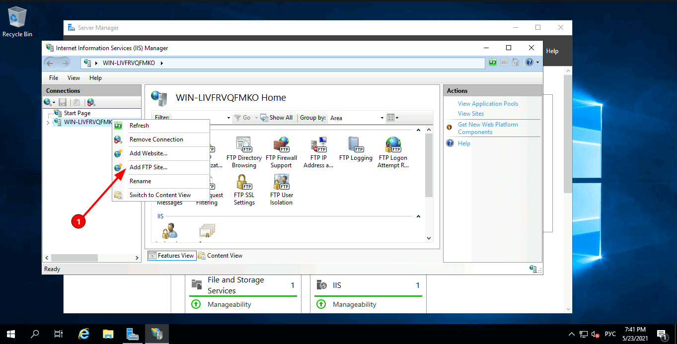Click the blue help icon in address toolbar
Image resolution: width=677 pixels, height=344 pixels.
click(x=529, y=63)
